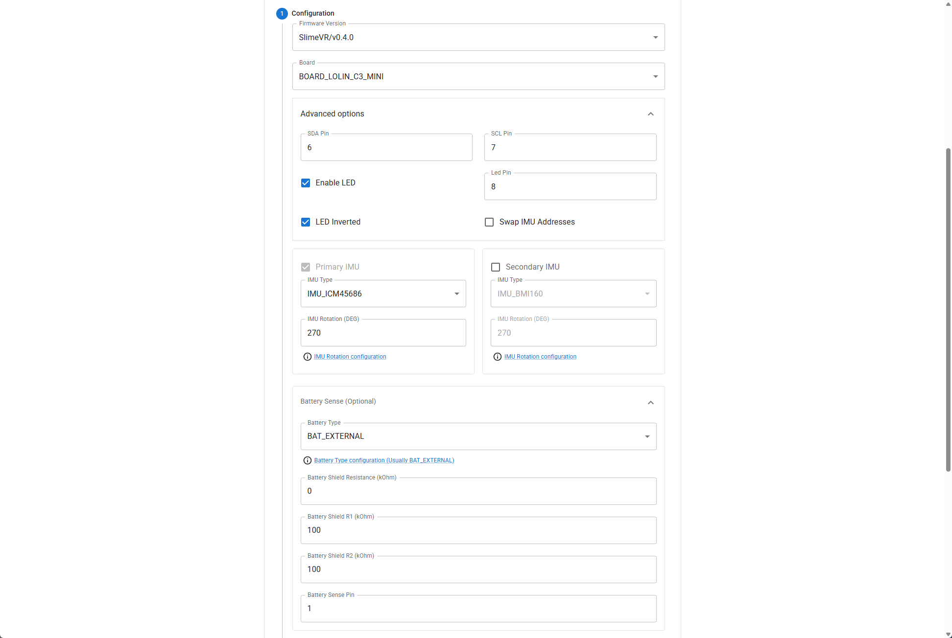The width and height of the screenshot is (952, 638).
Task: Open primary IMU Rotation configuration link
Action: [350, 357]
